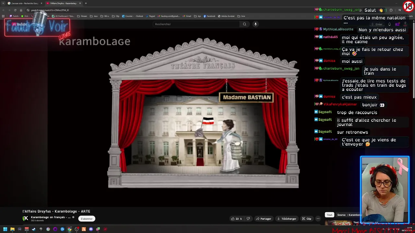Open the livre bookmarks folder
Image resolution: width=415 pixels, height=233 pixels.
point(241,16)
